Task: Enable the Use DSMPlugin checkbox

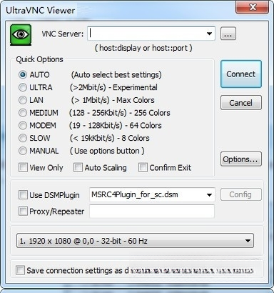Action: pyautogui.click(x=23, y=195)
